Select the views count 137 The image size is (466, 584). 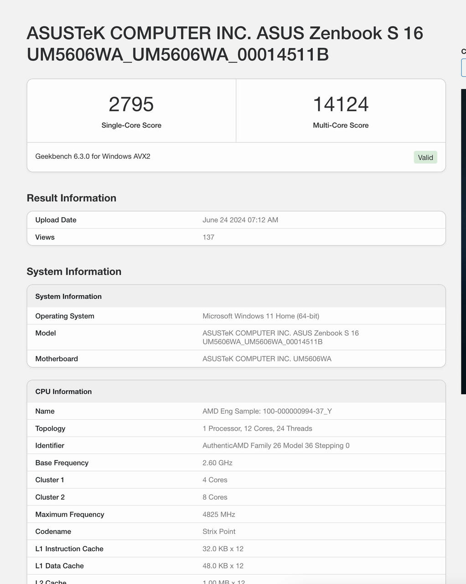(x=208, y=237)
